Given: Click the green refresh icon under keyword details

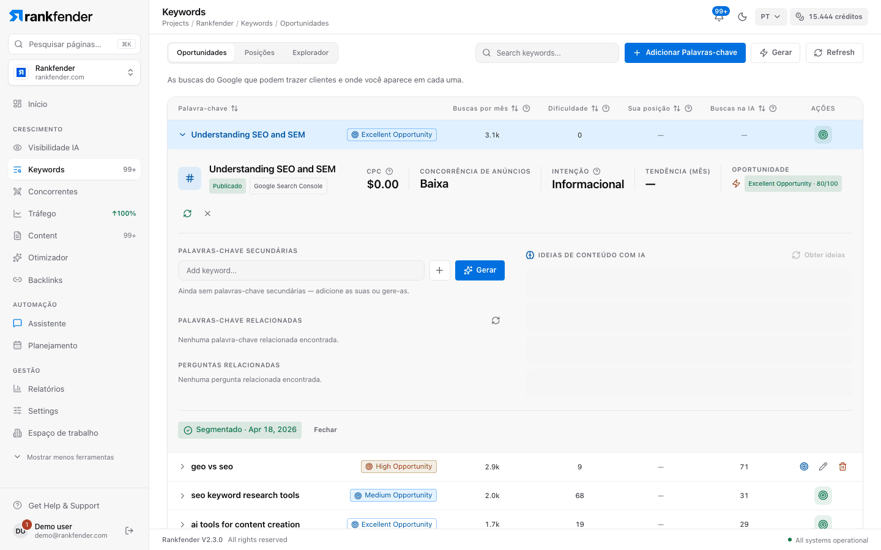Looking at the screenshot, I should 187,213.
